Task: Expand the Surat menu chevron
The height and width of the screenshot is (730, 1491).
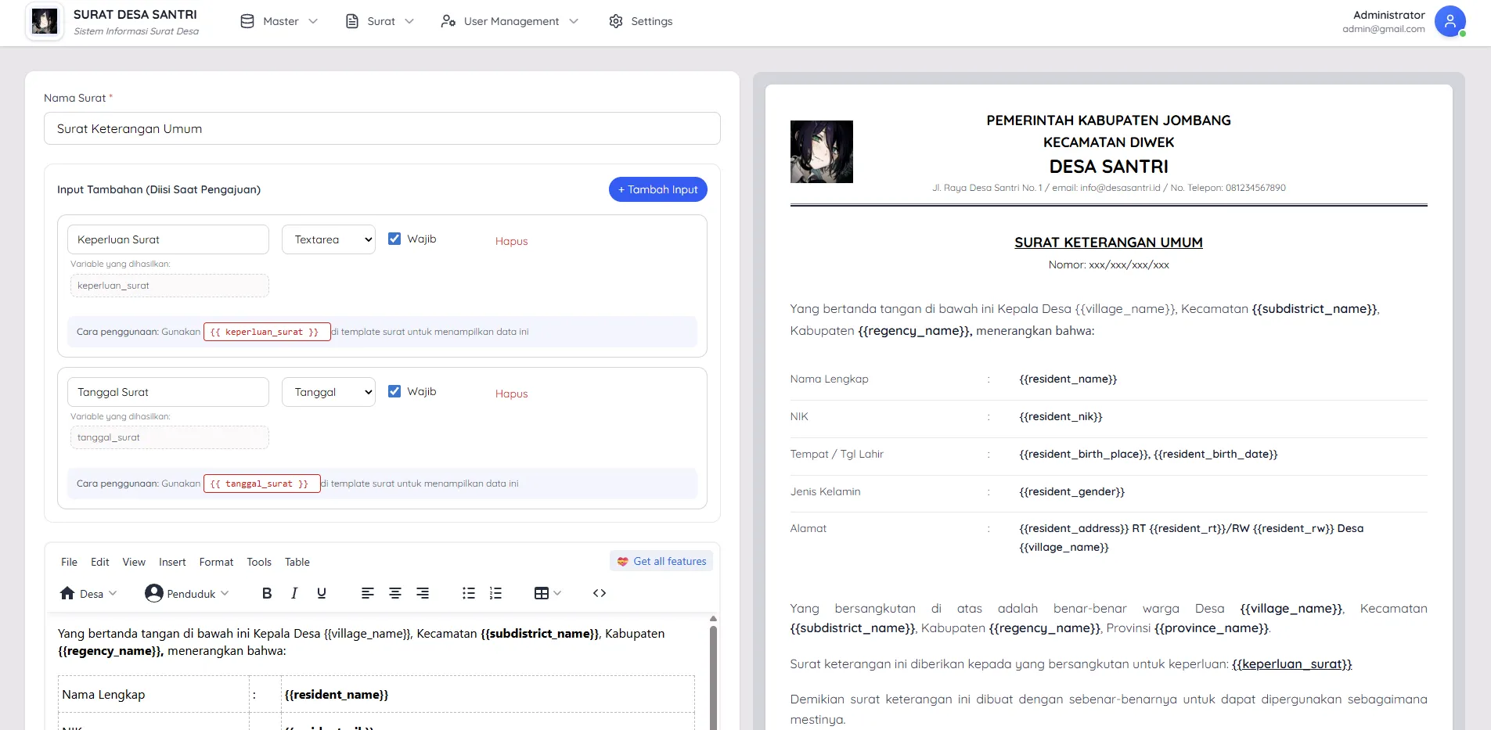Action: click(409, 21)
